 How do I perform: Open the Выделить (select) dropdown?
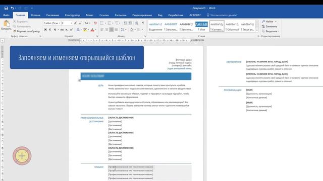point(271,31)
